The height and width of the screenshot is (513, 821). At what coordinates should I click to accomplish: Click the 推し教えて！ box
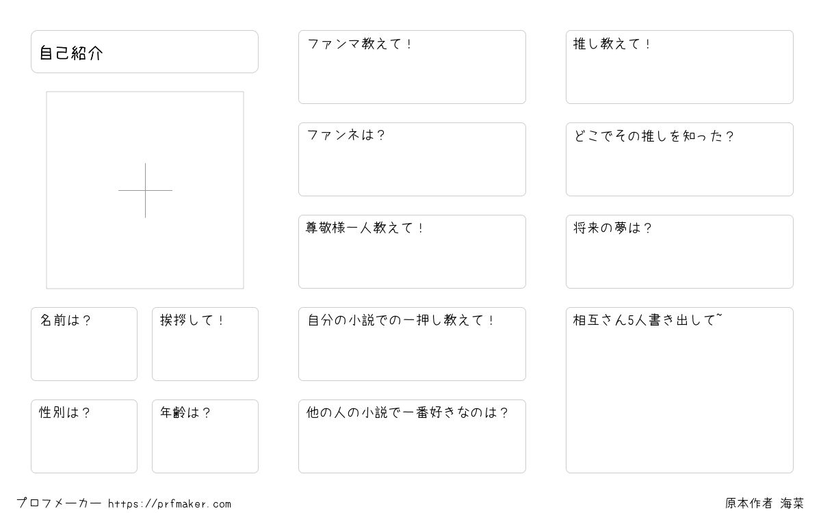(679, 67)
